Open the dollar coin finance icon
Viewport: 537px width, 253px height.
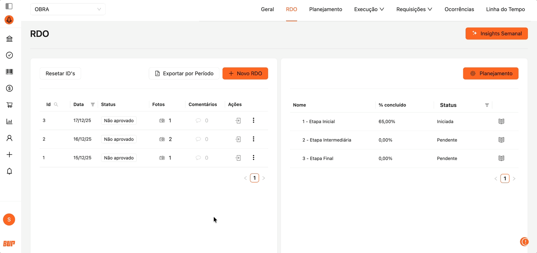coord(9,88)
